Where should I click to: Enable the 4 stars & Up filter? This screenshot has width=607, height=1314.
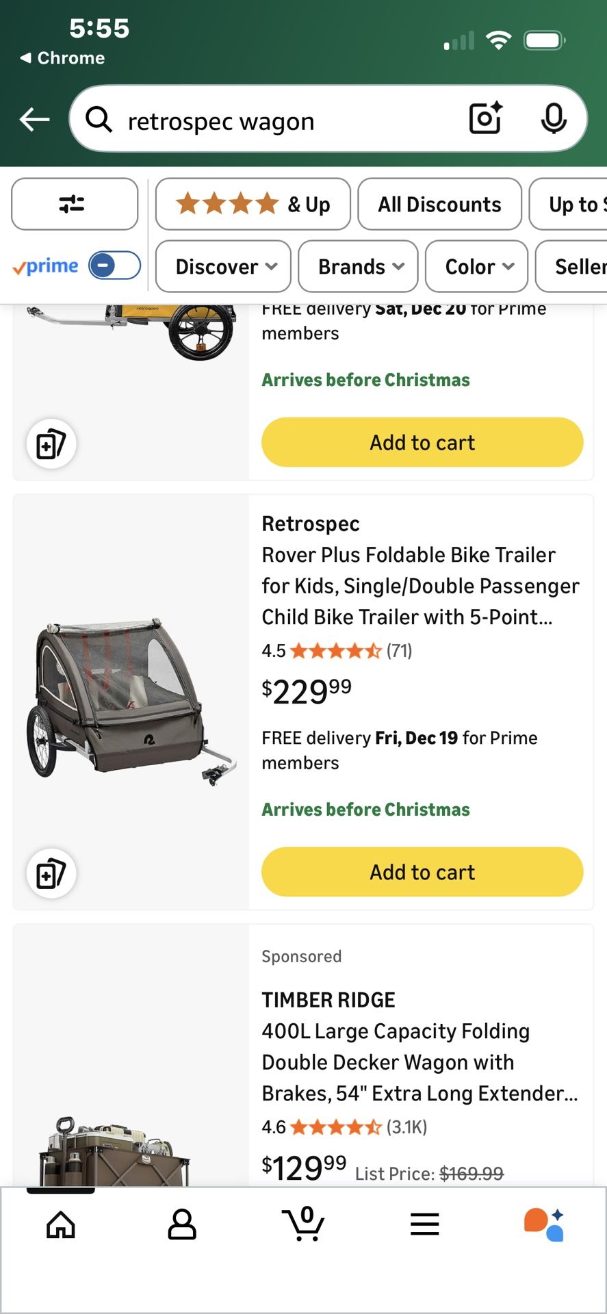coord(252,204)
